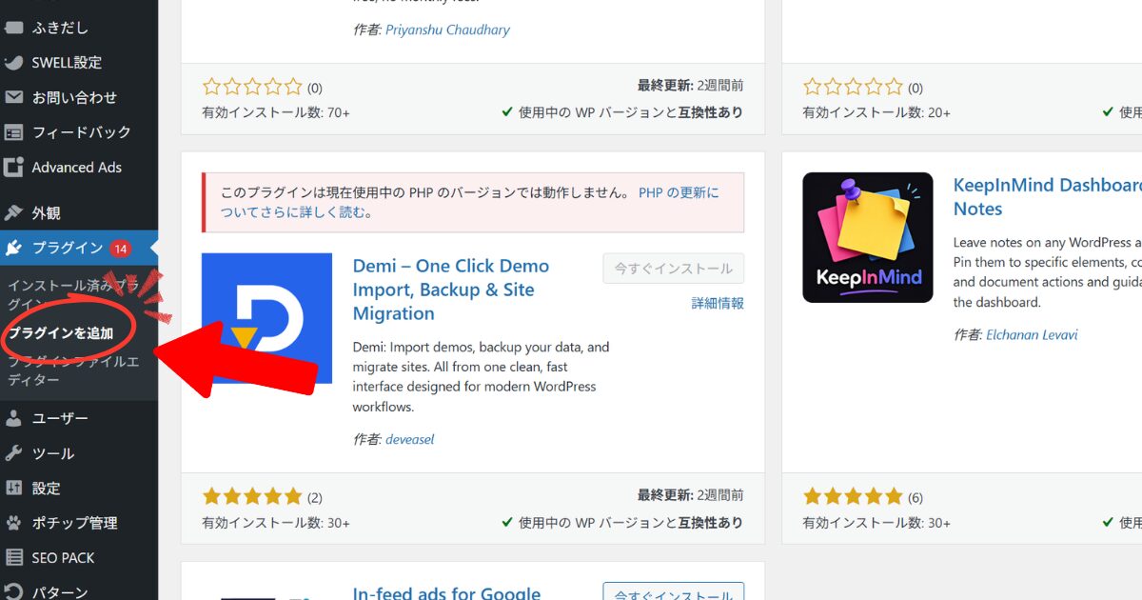Click the SWELL設定 bird icon
The width and height of the screenshot is (1142, 600).
point(13,63)
